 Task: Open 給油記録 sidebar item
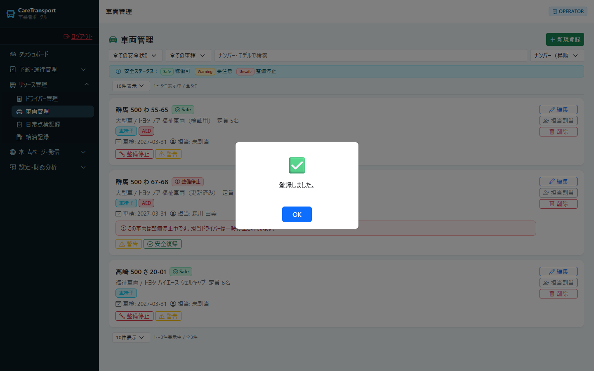53,137
